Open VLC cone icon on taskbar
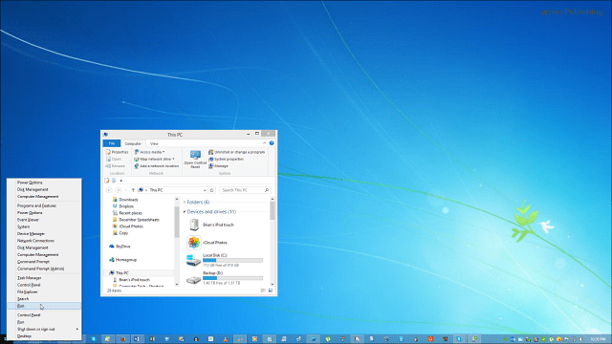 click(x=226, y=339)
